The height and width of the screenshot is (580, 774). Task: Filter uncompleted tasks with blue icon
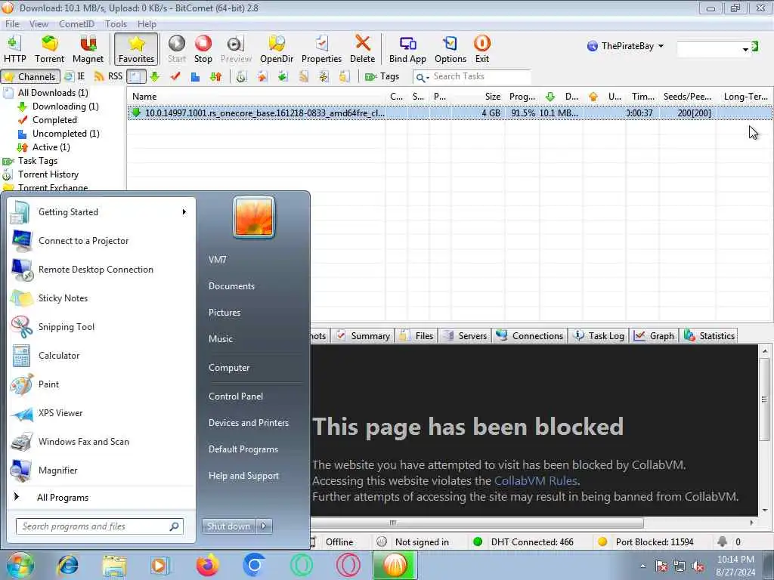195,76
